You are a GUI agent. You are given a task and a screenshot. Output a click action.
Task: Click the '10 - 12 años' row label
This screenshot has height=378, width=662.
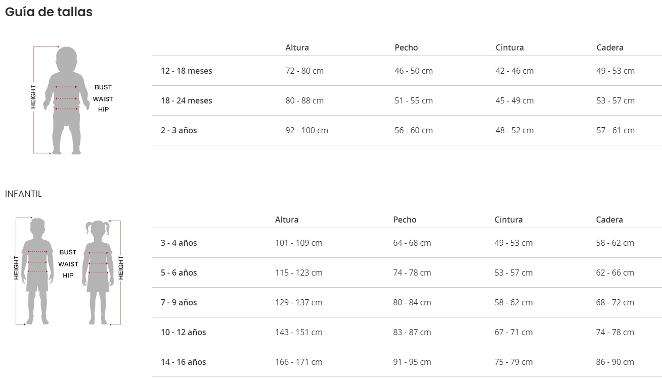(183, 332)
